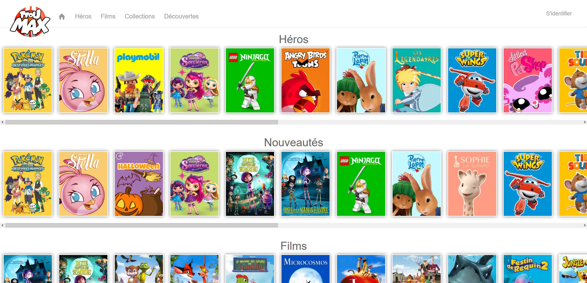
Task: Open Dixie contre les Zombies in Films row
Action: click(x=83, y=269)
